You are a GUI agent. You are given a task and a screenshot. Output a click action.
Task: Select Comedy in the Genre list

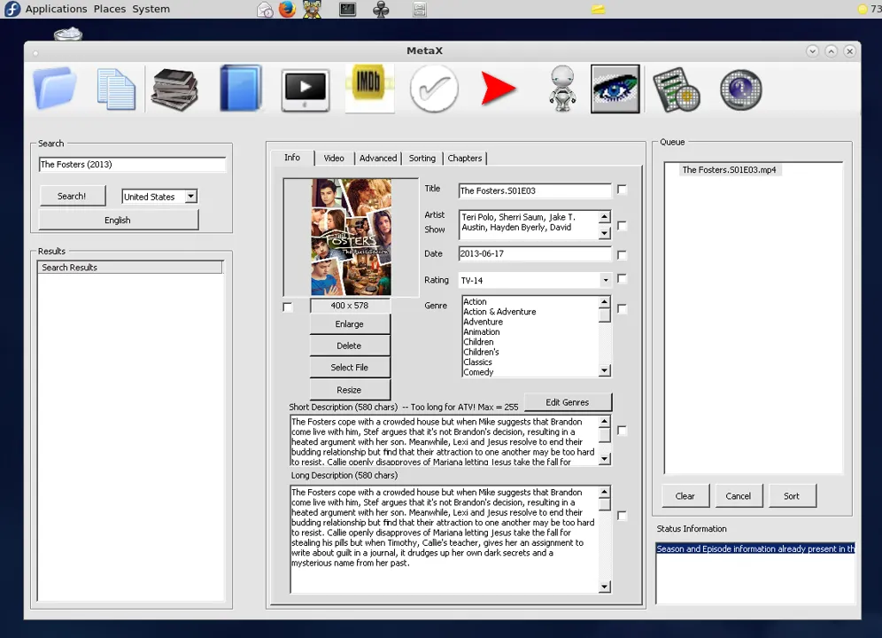click(478, 372)
